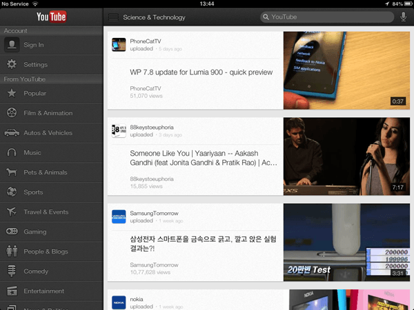This screenshot has width=414, height=310.
Task: Open nokia uploader name
Action: [137, 299]
